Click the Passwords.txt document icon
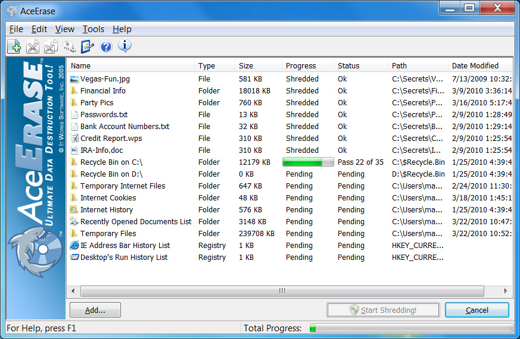This screenshot has height=339, width=520. (x=74, y=115)
